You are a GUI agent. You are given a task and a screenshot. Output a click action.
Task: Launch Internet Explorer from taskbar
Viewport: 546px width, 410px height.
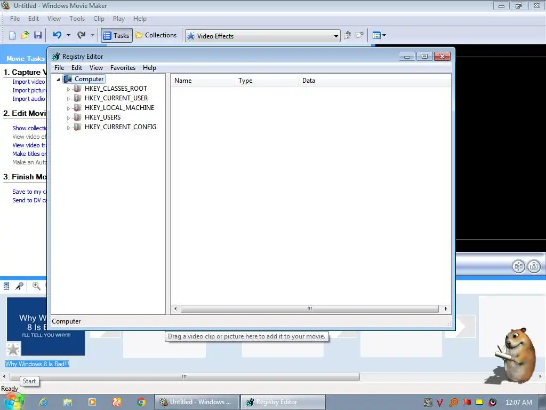point(43,402)
